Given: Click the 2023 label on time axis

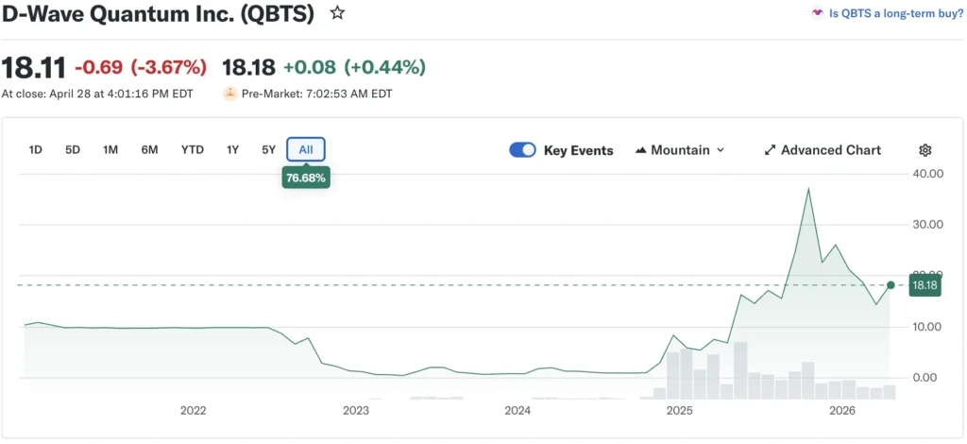Looking at the screenshot, I should coord(356,411).
